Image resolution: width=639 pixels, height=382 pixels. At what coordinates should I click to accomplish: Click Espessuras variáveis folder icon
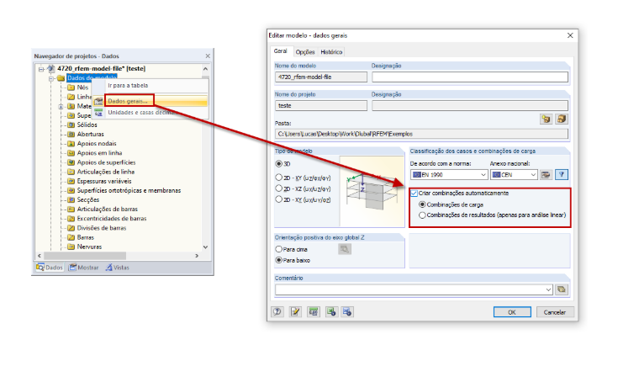(71, 181)
